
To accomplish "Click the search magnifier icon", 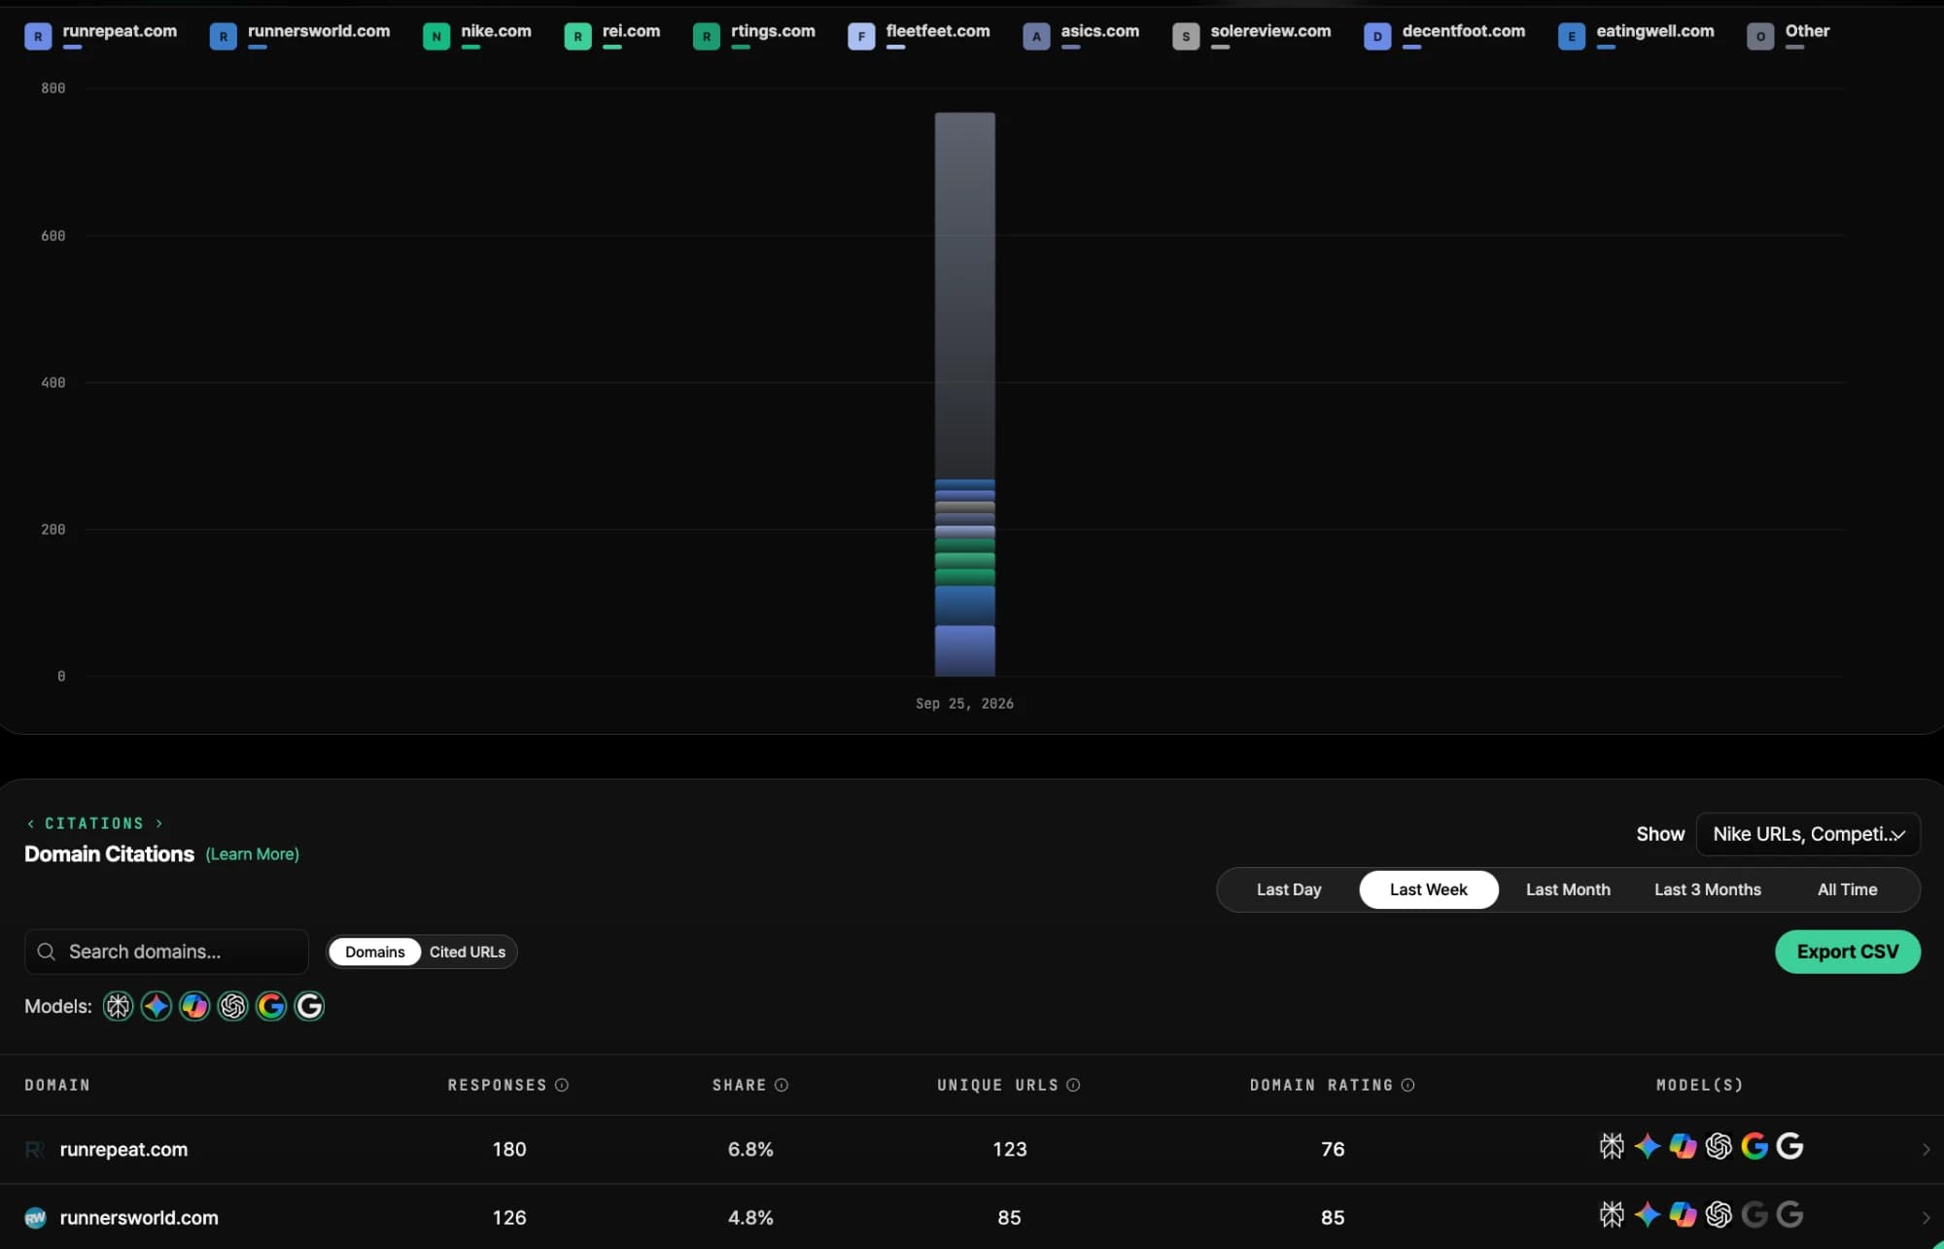I will 46,952.
